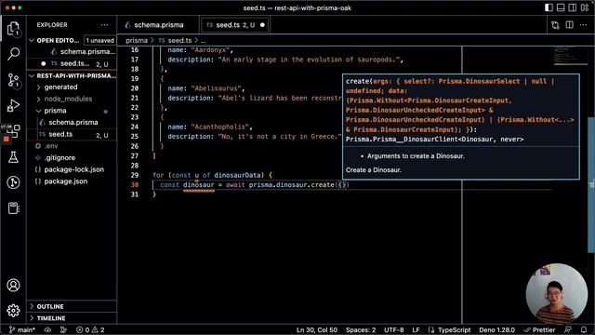The height and width of the screenshot is (335, 595).
Task: Open the Explorer view in activity bar
Action: click(x=13, y=29)
